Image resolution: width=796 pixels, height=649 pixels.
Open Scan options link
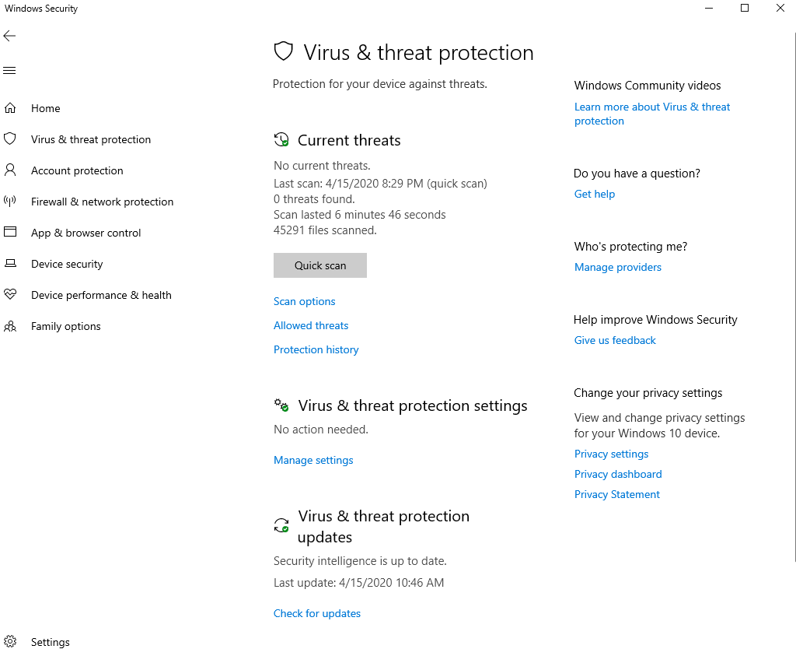[x=305, y=301]
